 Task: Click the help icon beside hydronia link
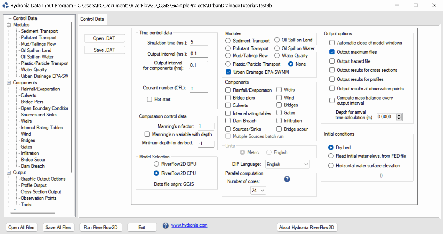point(165,226)
